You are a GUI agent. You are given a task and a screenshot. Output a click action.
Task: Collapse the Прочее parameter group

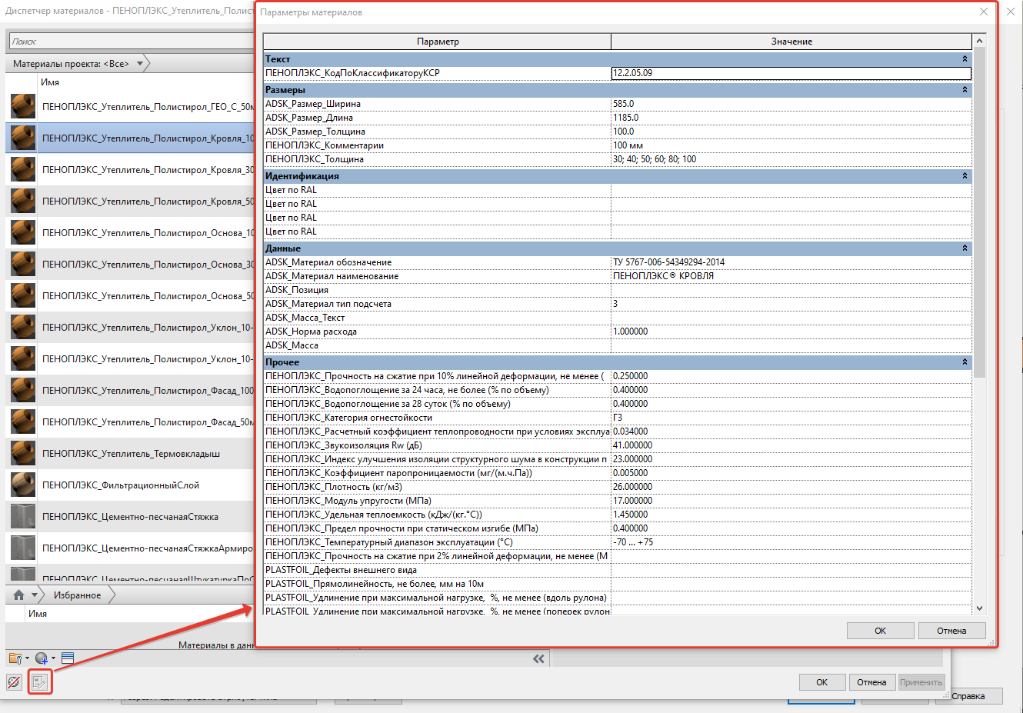[x=965, y=362]
